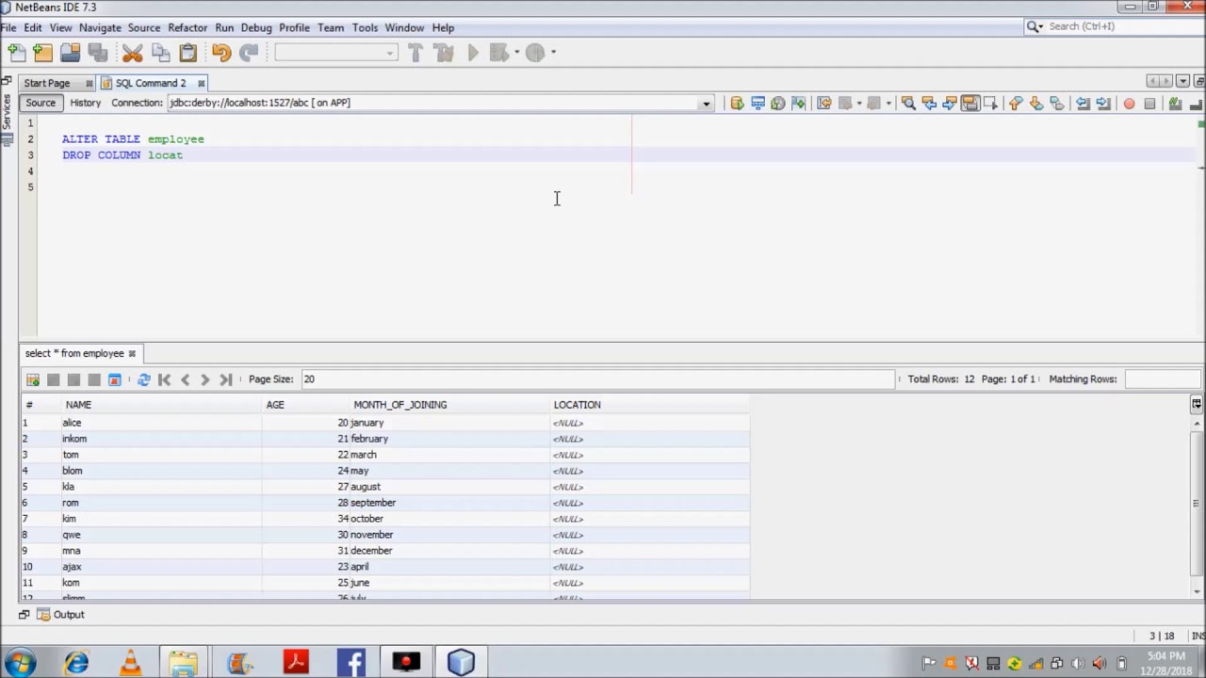Go to next page of results

pos(204,379)
